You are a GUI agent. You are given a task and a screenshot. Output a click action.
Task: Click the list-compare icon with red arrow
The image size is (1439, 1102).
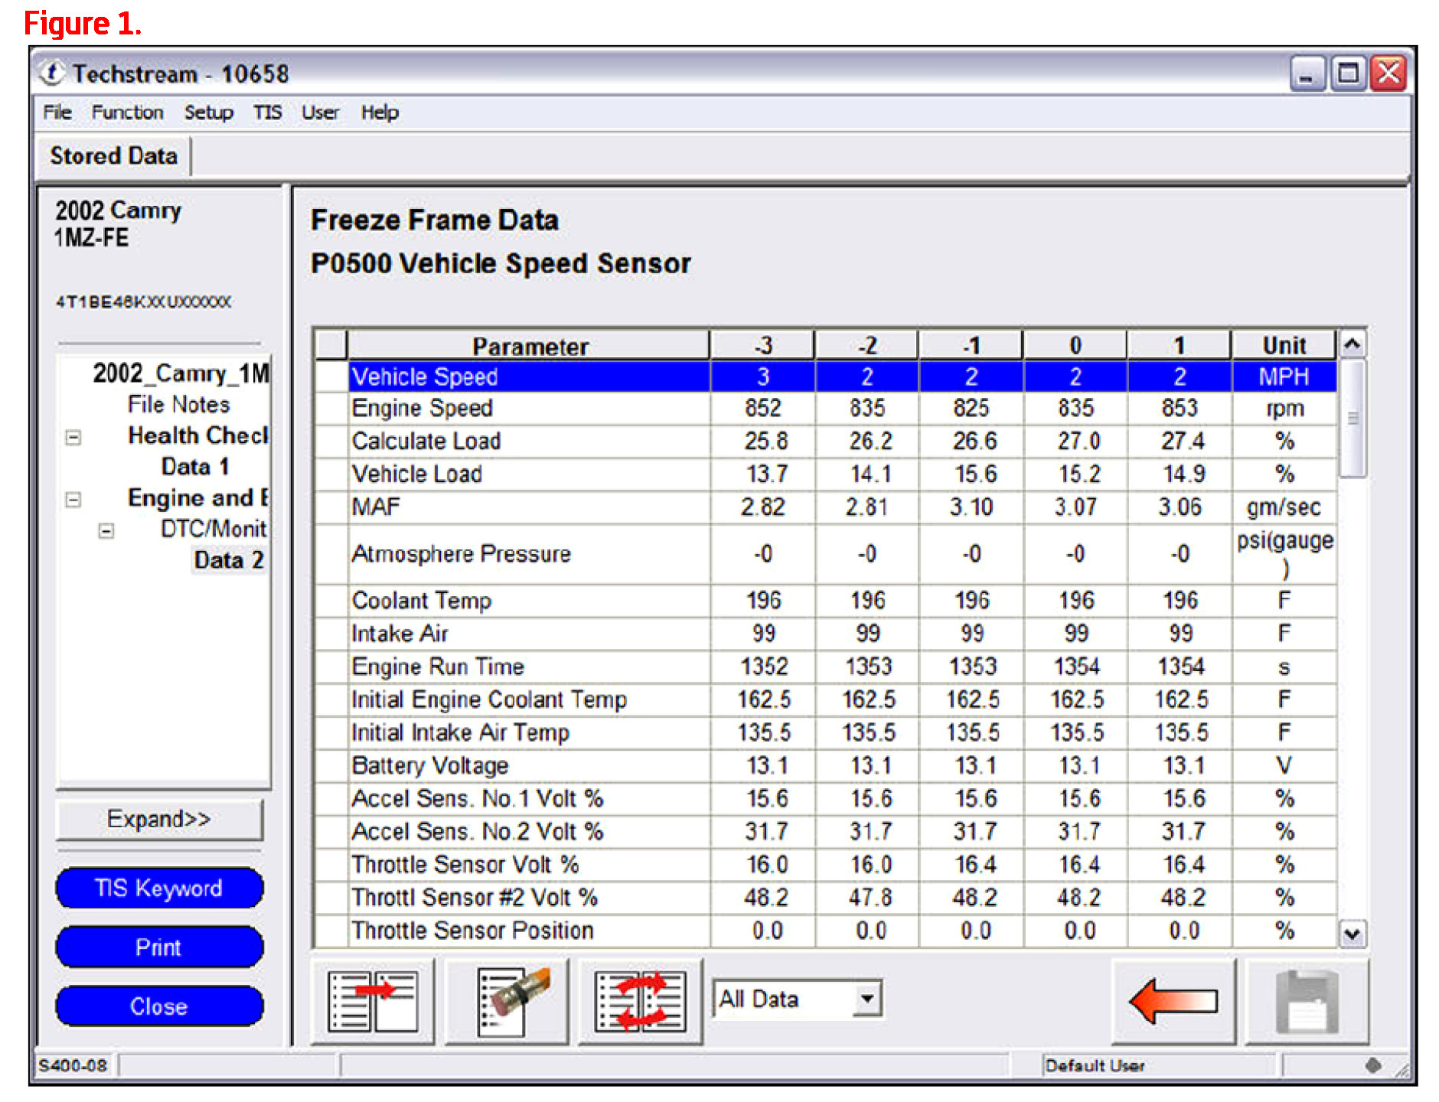coord(373,1002)
